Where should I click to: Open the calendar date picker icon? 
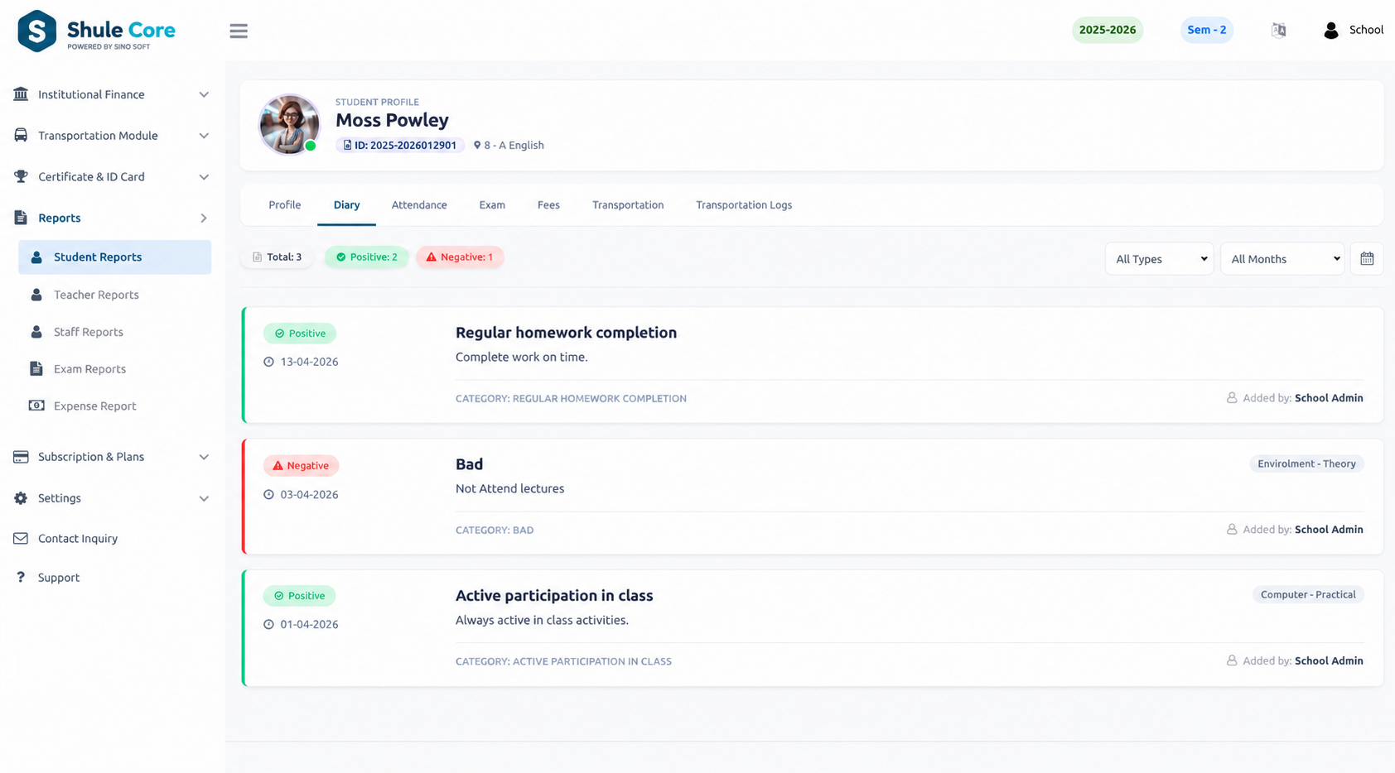pyautogui.click(x=1367, y=259)
